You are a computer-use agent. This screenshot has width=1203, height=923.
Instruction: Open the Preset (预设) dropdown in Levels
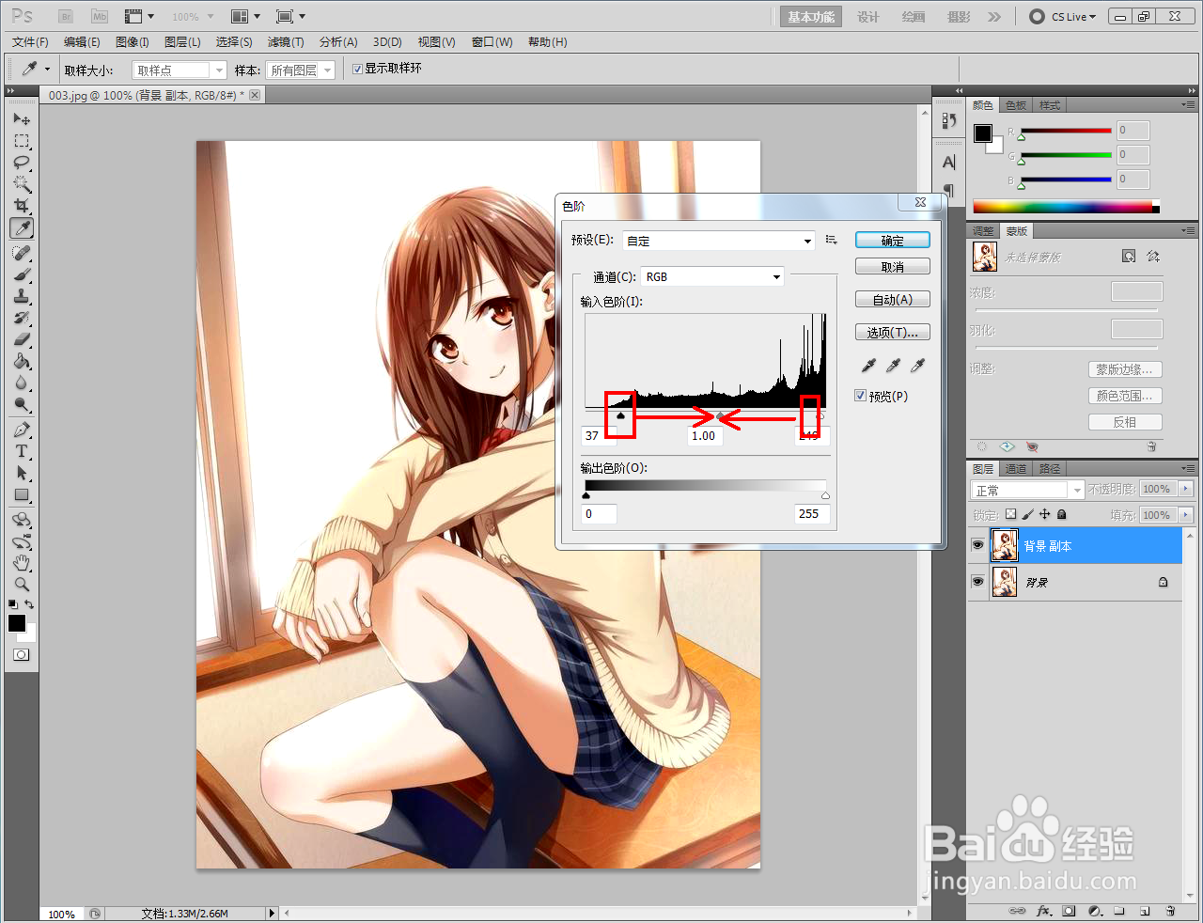pyautogui.click(x=719, y=241)
